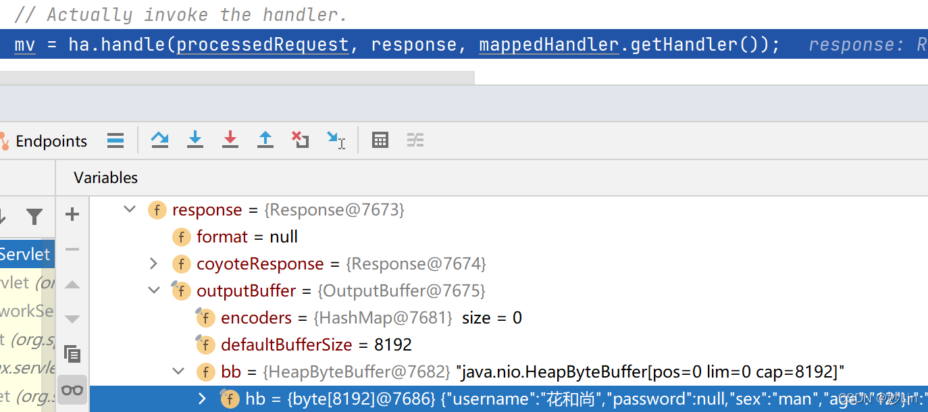
Task: Click the Run to Cursor icon
Action: pos(336,140)
